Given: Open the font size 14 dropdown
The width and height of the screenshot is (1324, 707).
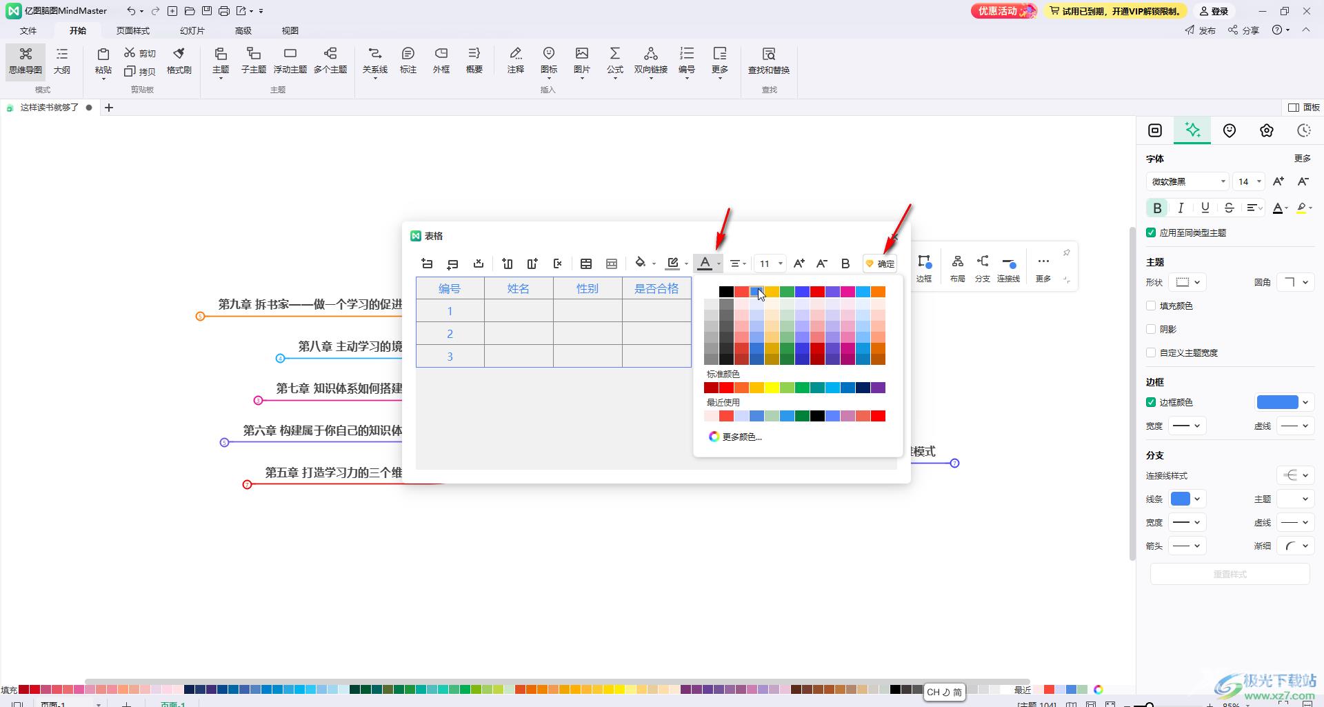Looking at the screenshot, I should tap(1248, 181).
